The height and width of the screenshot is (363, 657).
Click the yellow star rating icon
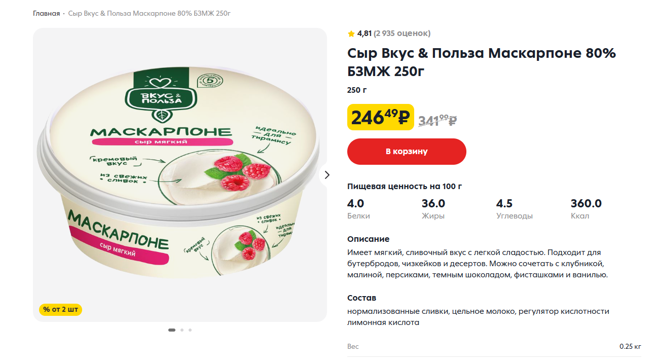[x=351, y=33]
